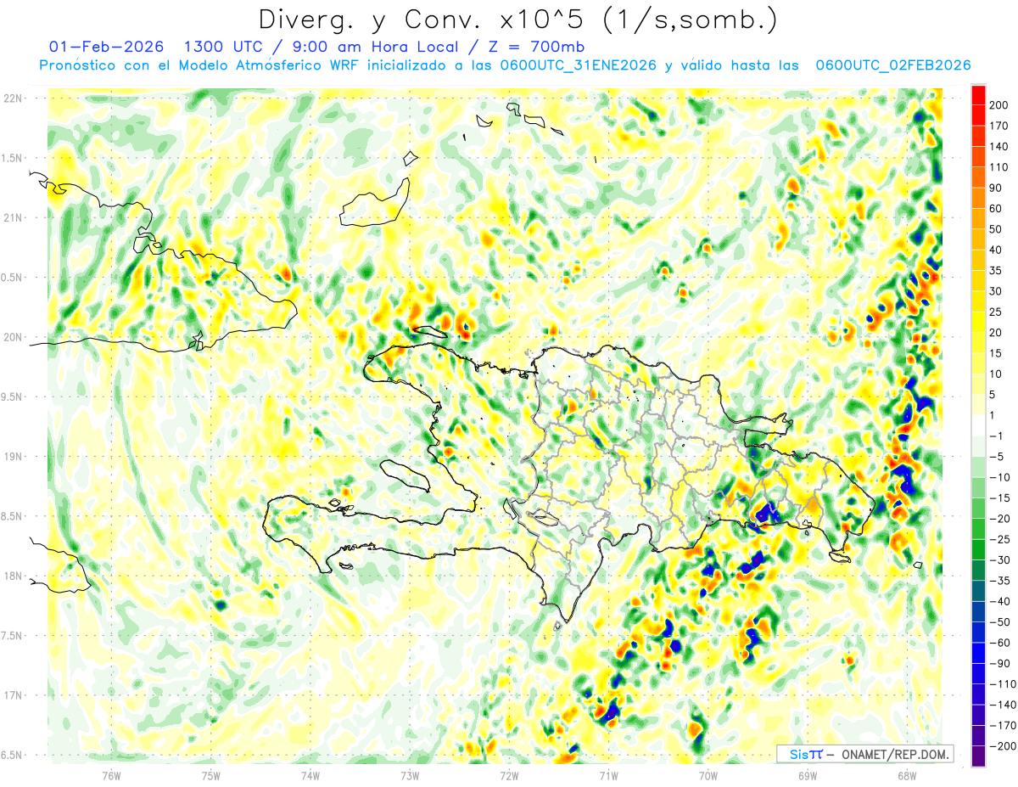1018x787 pixels.
Task: Click the '68W' longitude axis label
Action: click(907, 774)
